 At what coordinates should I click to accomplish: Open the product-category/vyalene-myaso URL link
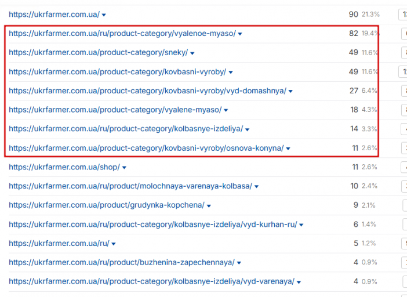115,110
